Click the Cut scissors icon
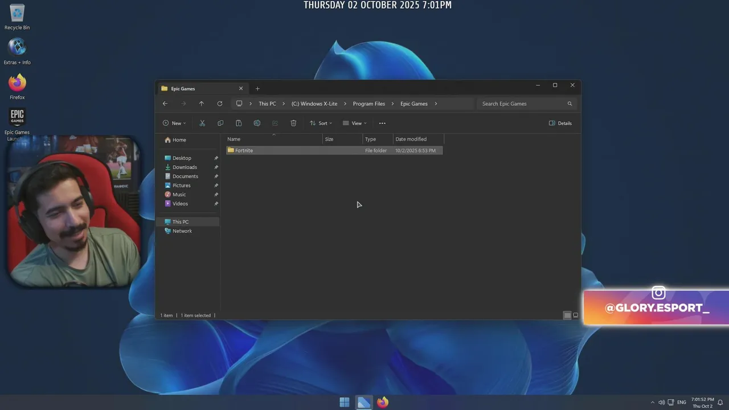This screenshot has width=729, height=410. (x=202, y=123)
